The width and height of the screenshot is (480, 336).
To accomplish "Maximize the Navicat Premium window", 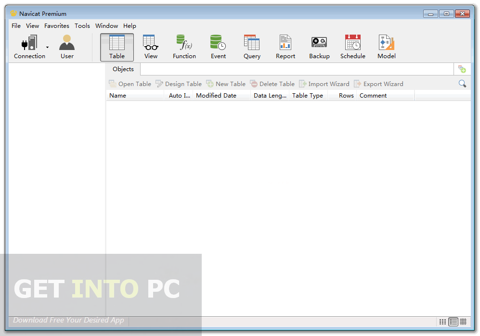I will coord(447,14).
